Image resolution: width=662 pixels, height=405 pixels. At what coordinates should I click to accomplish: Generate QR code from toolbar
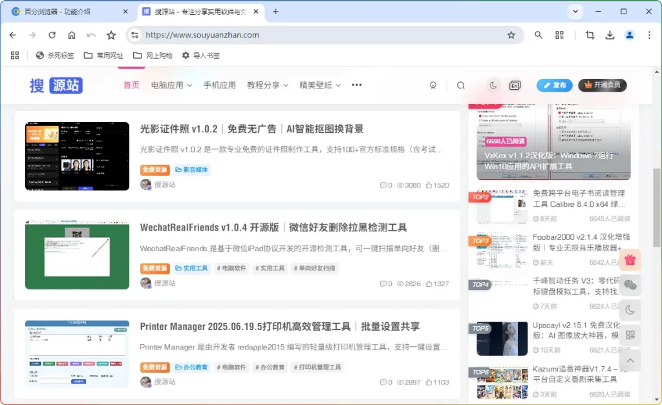coord(559,35)
